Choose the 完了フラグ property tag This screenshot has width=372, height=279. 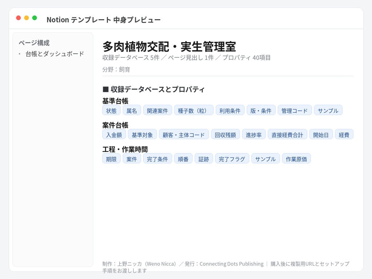click(x=232, y=158)
